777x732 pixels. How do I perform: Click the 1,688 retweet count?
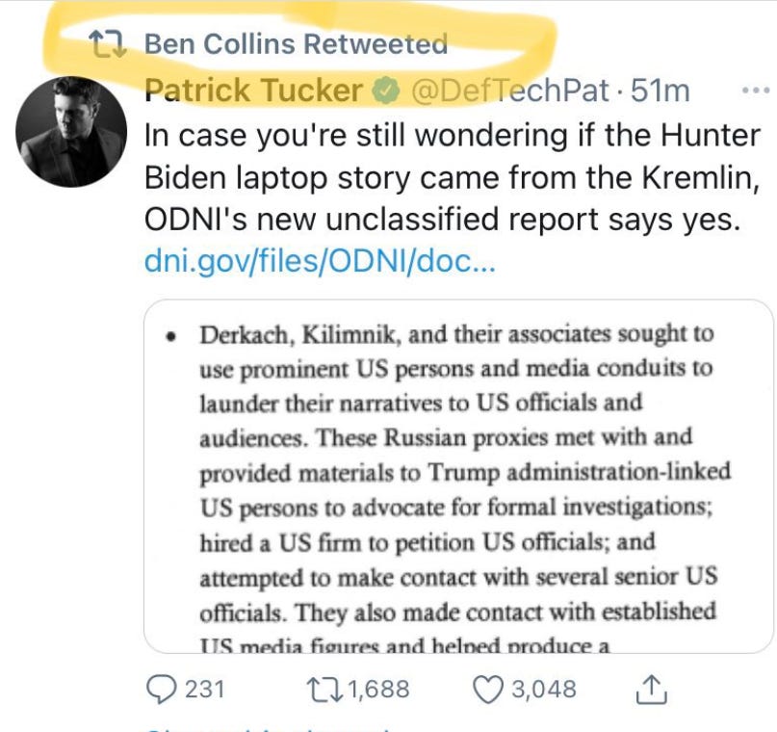(378, 689)
